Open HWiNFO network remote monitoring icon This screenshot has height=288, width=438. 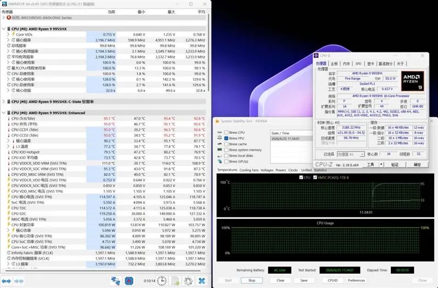116,281
